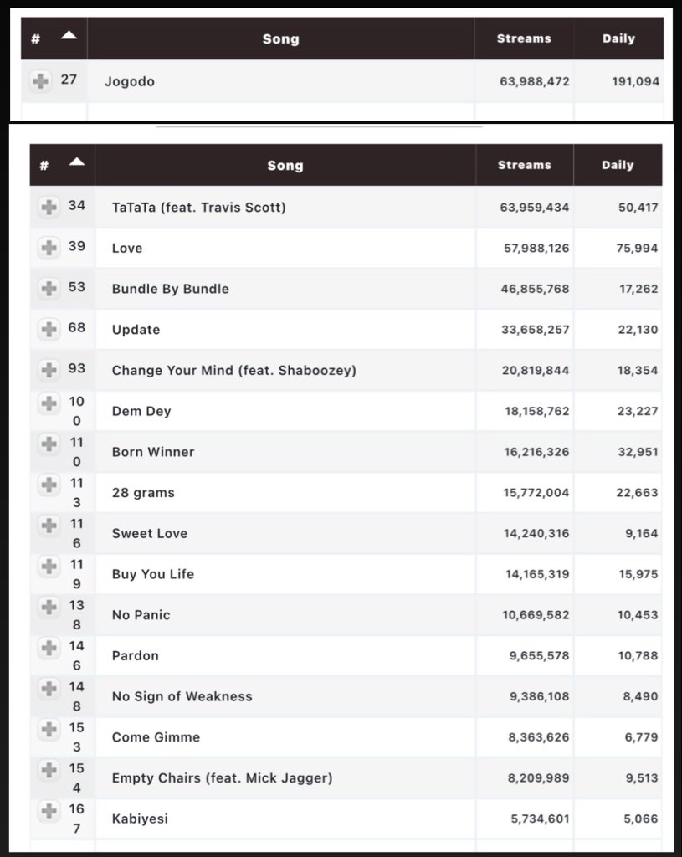Sort lower table by Streams column
The height and width of the screenshot is (857, 682).
tap(525, 165)
